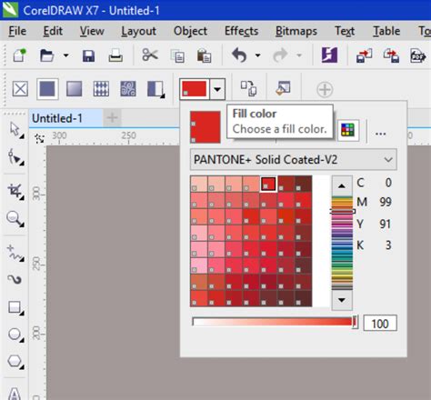Click the grayed Add plus circle icon
Image resolution: width=431 pixels, height=400 pixels.
pos(325,90)
